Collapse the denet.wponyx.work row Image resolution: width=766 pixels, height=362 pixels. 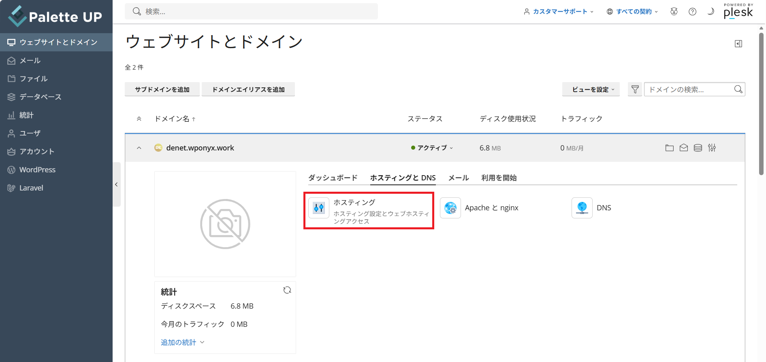[139, 148]
